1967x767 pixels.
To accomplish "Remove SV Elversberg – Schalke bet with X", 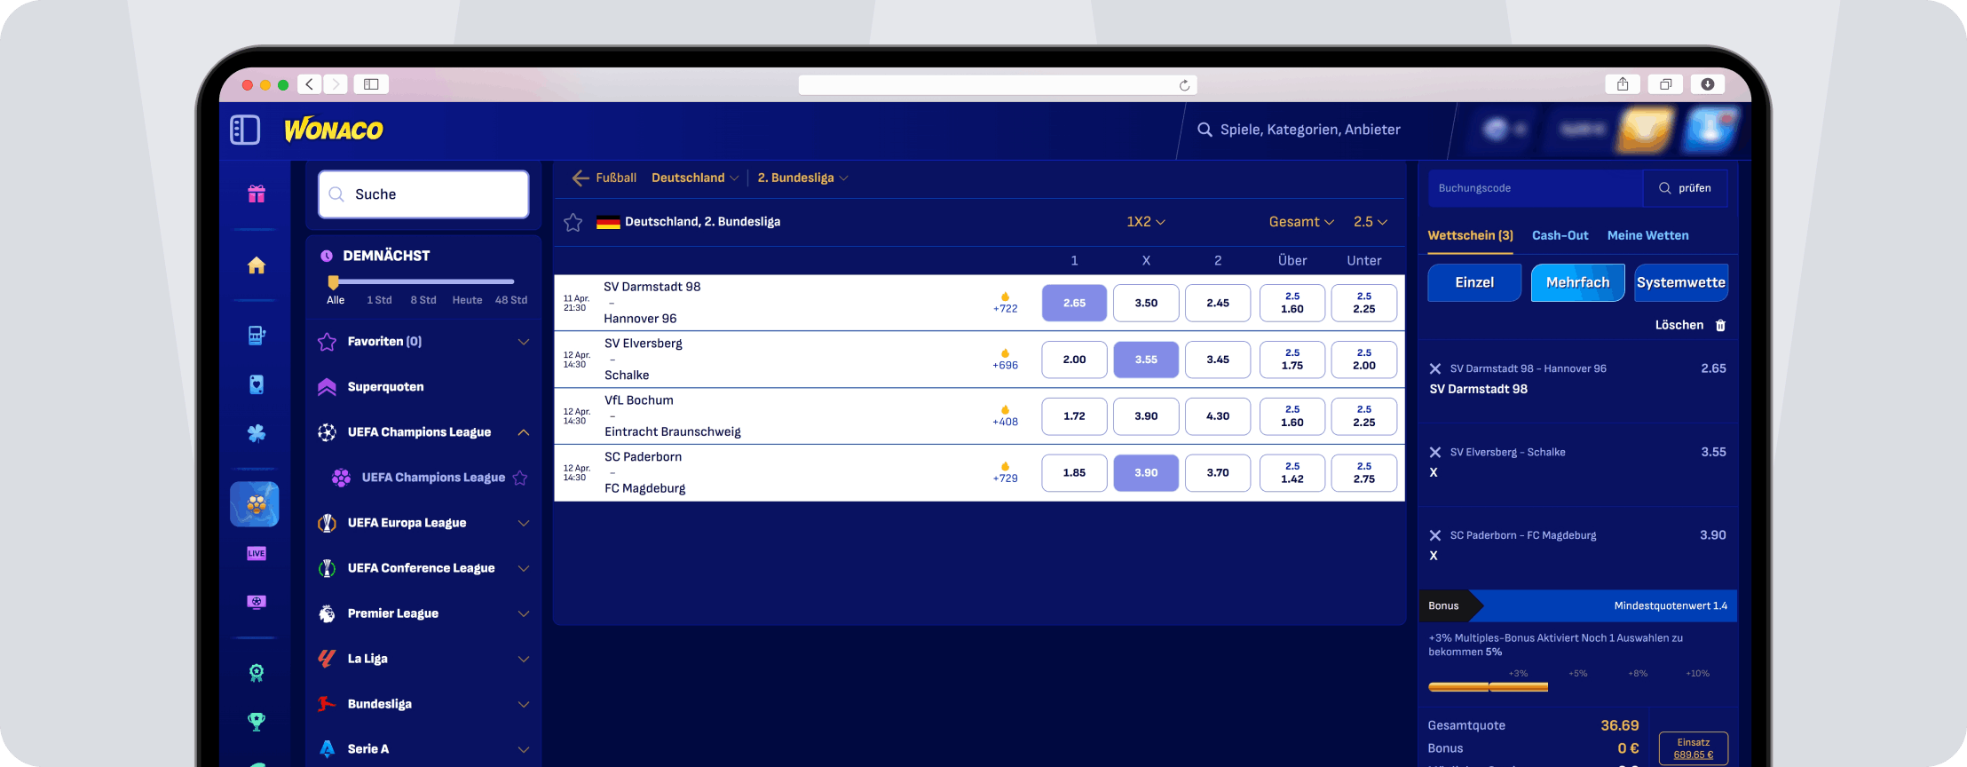I will (x=1434, y=452).
